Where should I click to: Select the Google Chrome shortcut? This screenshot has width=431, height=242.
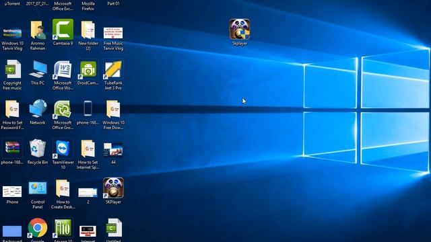[x=38, y=228]
